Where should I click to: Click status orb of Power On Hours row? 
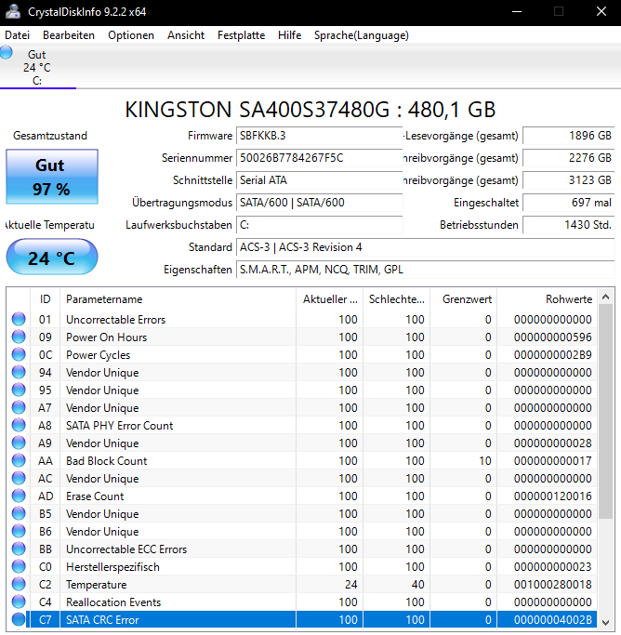click(19, 337)
